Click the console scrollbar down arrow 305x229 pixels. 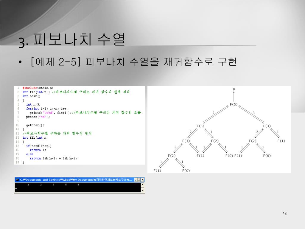click(143, 191)
